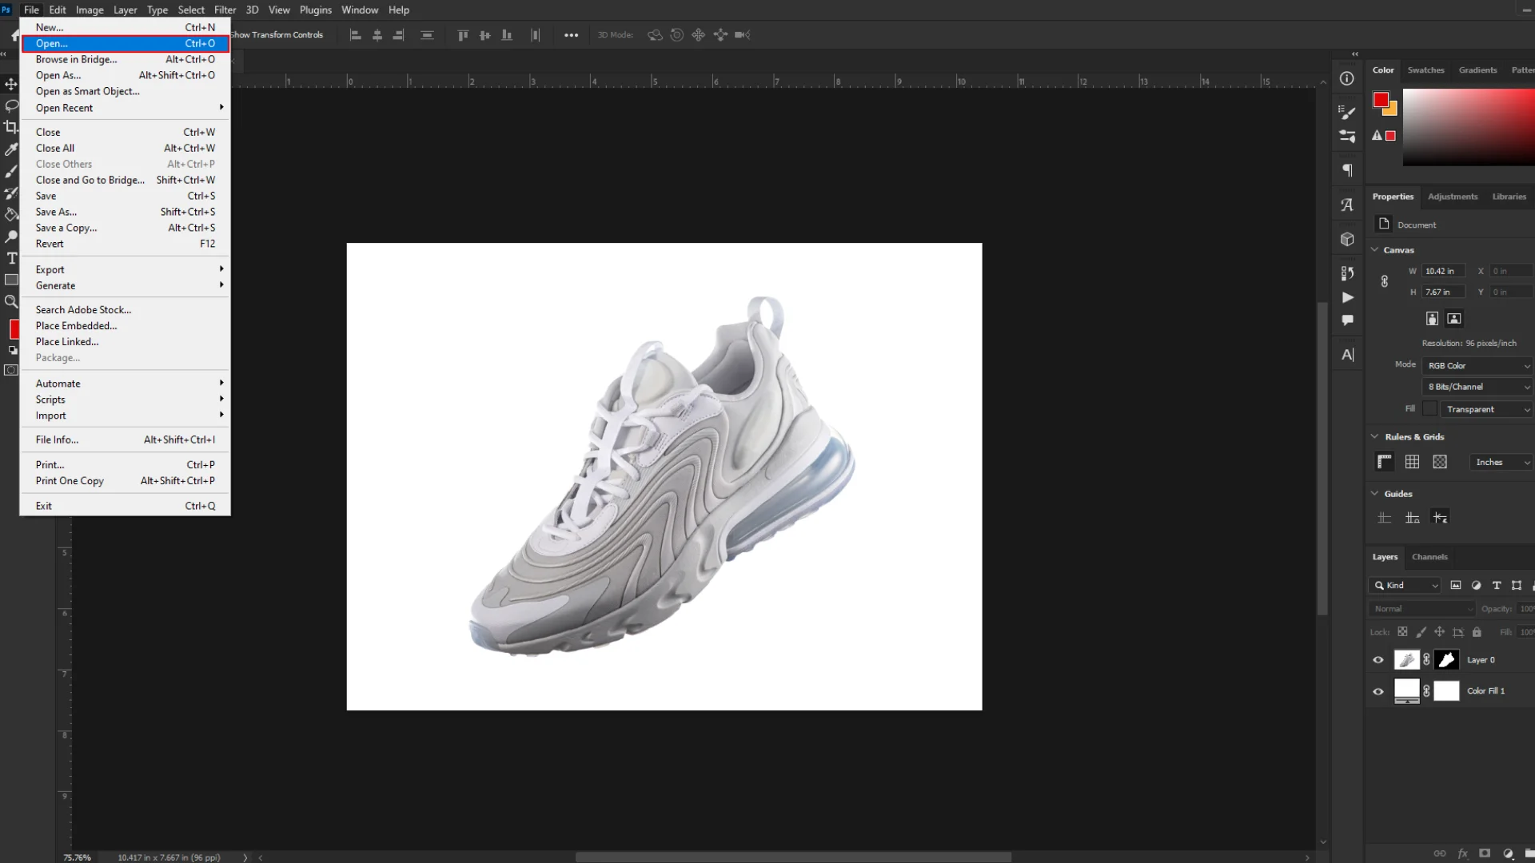Toggle the Grid button in Rulers & Grids
1535x863 pixels.
pos(1412,462)
